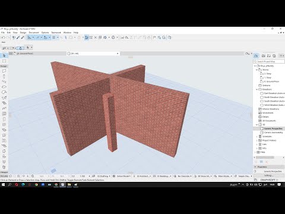Open File Explorer from the taskbar

(69, 185)
